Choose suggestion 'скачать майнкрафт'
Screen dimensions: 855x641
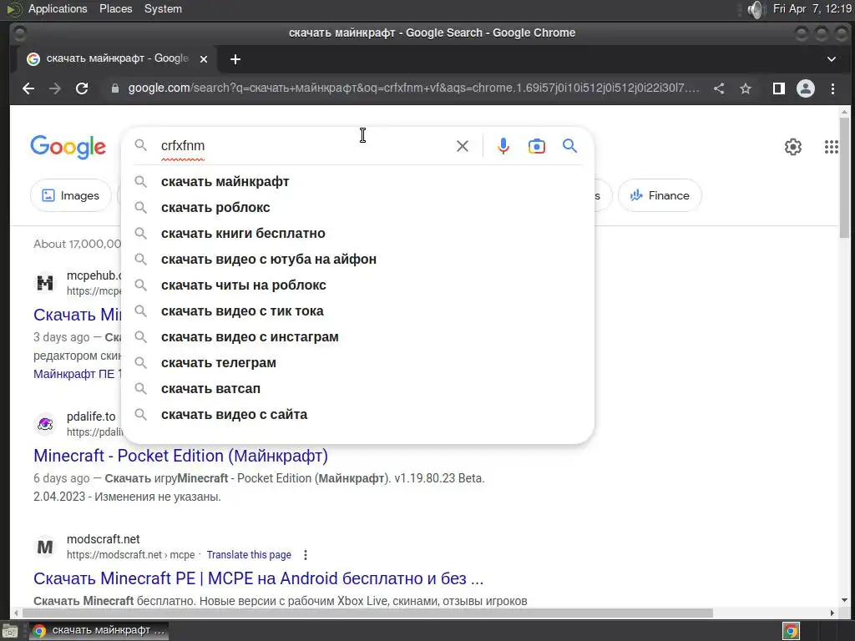pos(357,181)
